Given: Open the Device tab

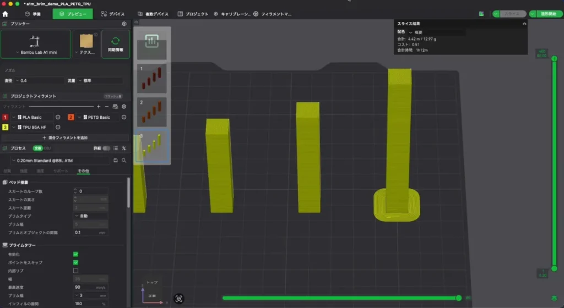Looking at the screenshot, I should point(113,14).
